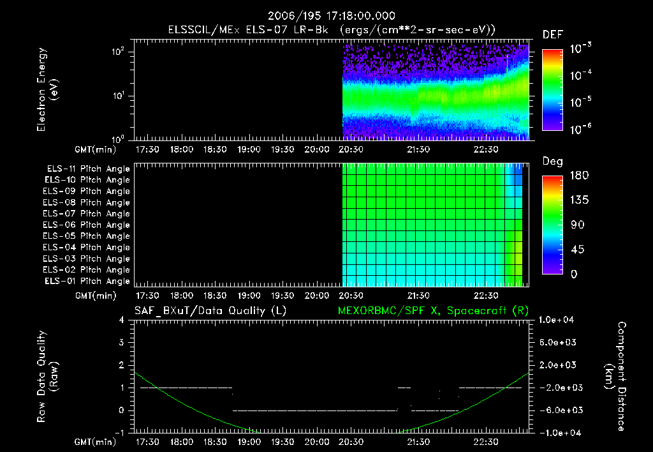The width and height of the screenshot is (653, 452).
Task: Select the ELS-07 Pitch Angle row label
Action: (x=86, y=213)
